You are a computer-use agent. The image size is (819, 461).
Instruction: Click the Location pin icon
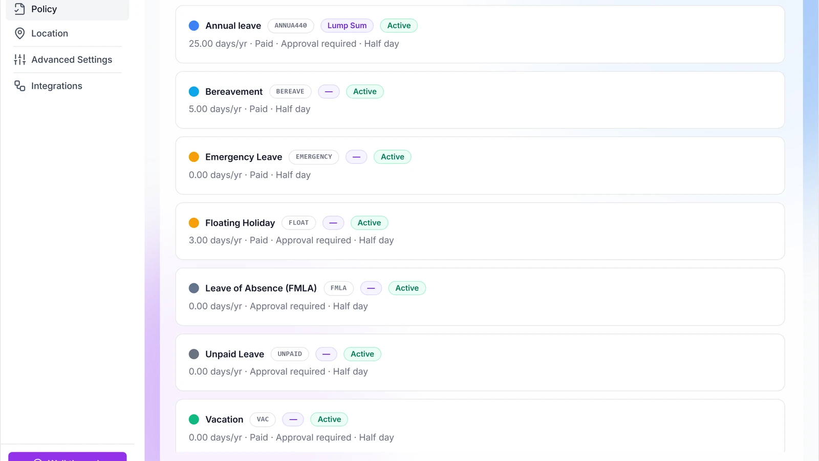click(x=19, y=33)
